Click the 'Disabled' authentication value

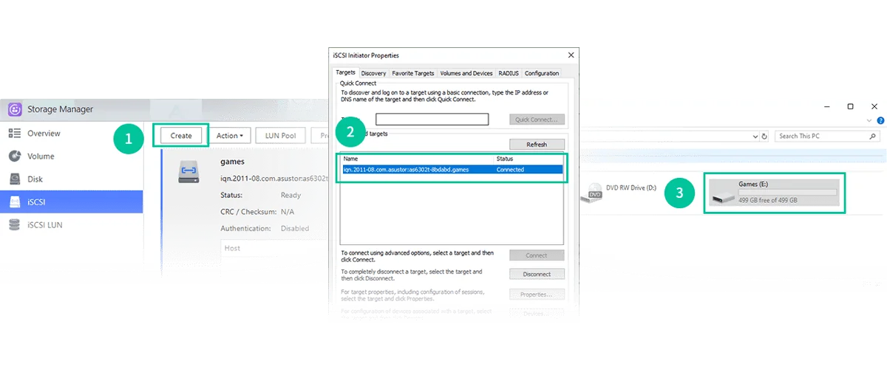pyautogui.click(x=295, y=228)
